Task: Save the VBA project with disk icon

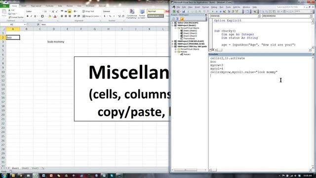Action: click(183, 11)
